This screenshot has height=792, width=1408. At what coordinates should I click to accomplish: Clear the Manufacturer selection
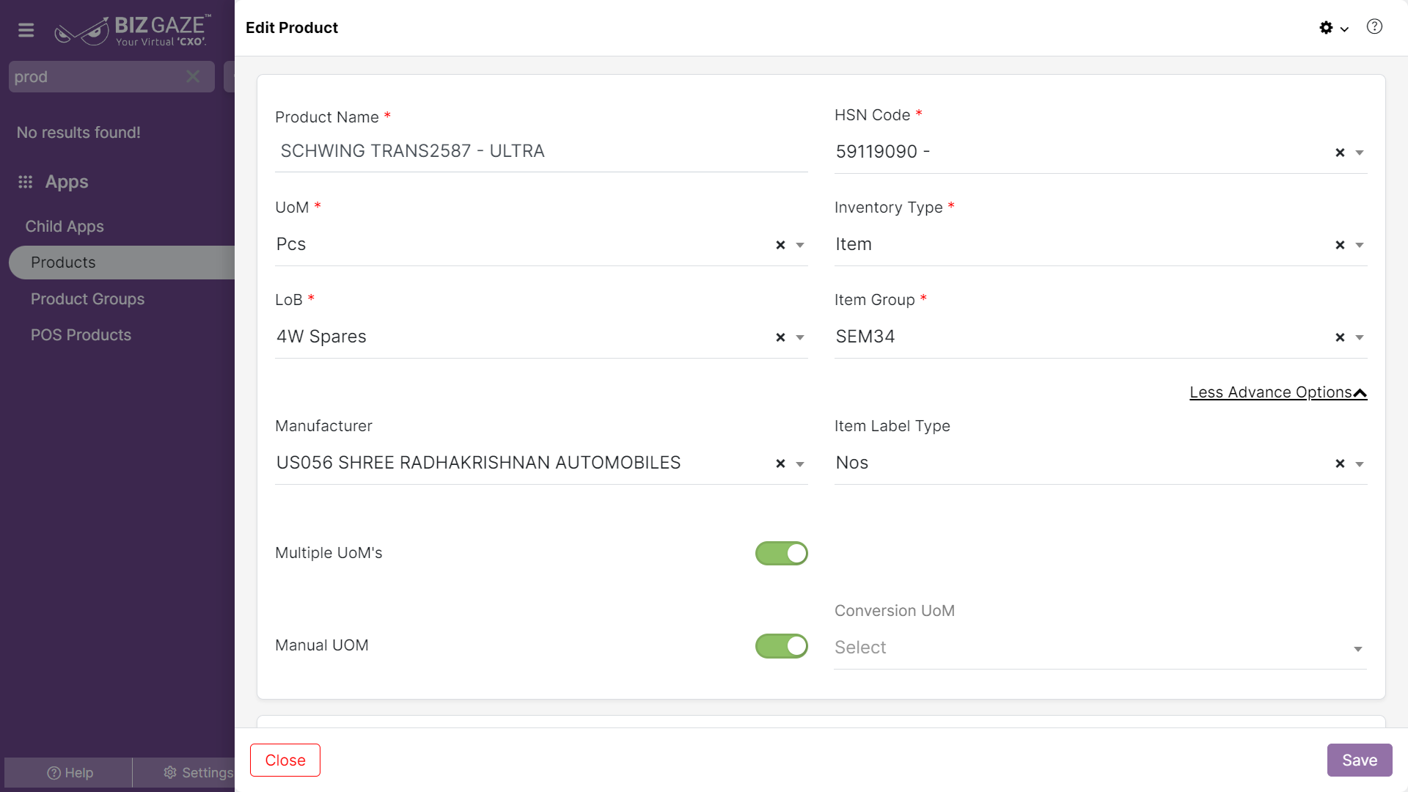pos(780,463)
